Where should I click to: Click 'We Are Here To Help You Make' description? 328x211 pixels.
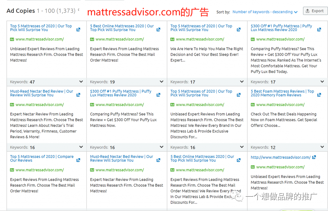pos(207,54)
